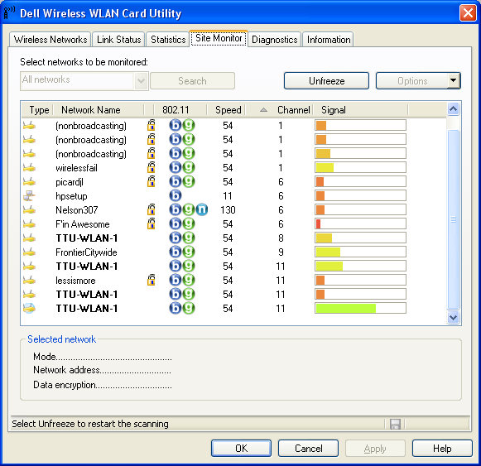Click the disabled Search button
The height and width of the screenshot is (466, 481).
(x=192, y=81)
